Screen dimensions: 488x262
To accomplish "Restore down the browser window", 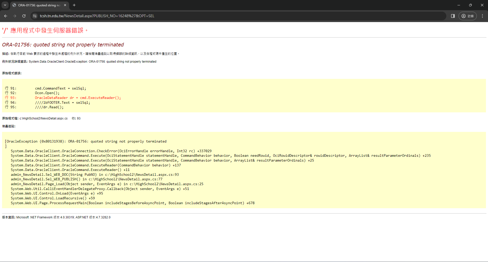I will (470, 5).
